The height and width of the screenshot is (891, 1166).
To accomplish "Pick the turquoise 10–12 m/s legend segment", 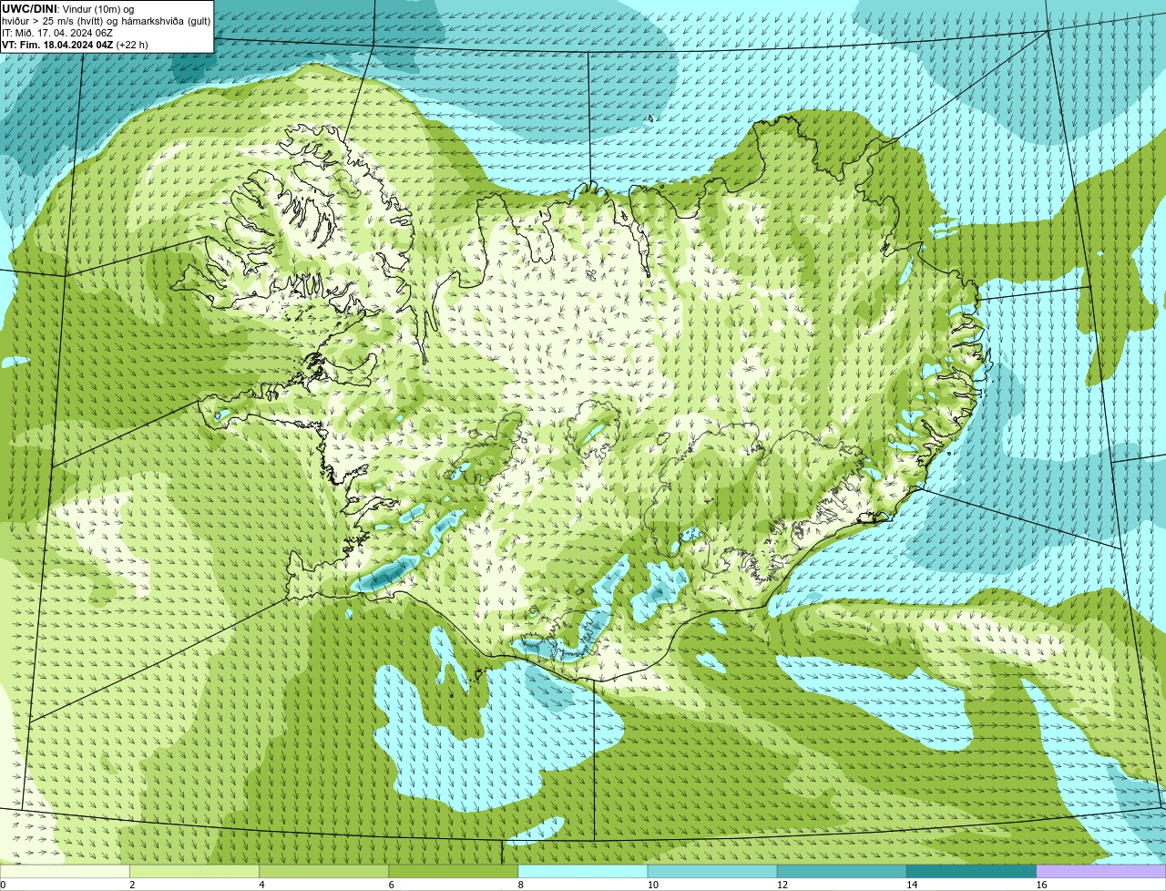I will (712, 871).
